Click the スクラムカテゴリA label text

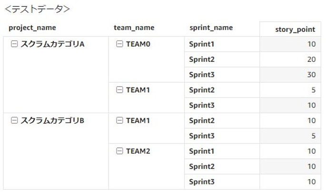[x=52, y=44]
